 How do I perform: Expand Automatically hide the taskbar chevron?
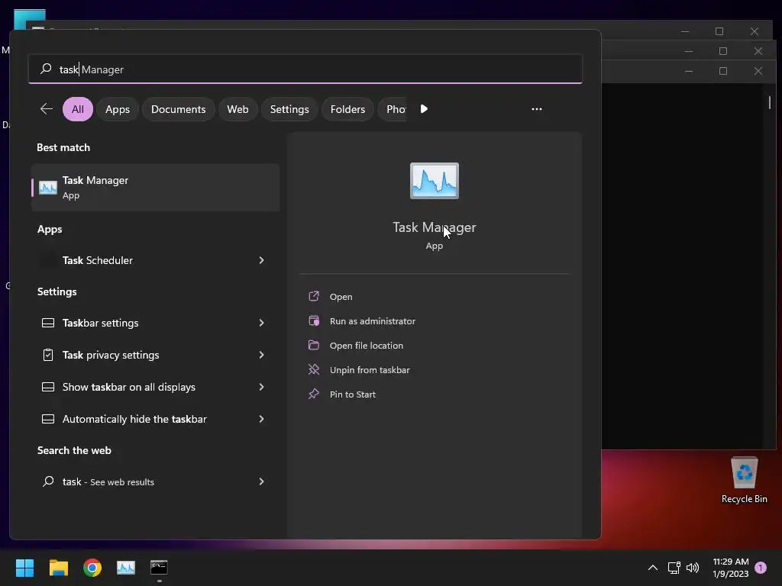coord(261,419)
